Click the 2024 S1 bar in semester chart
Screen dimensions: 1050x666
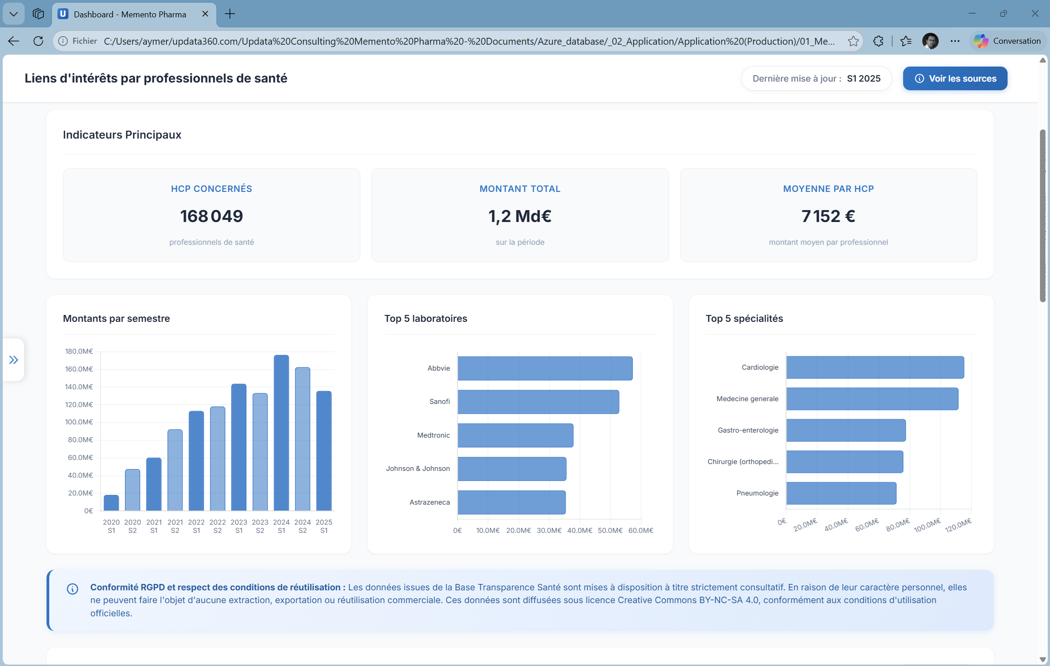[x=281, y=432]
